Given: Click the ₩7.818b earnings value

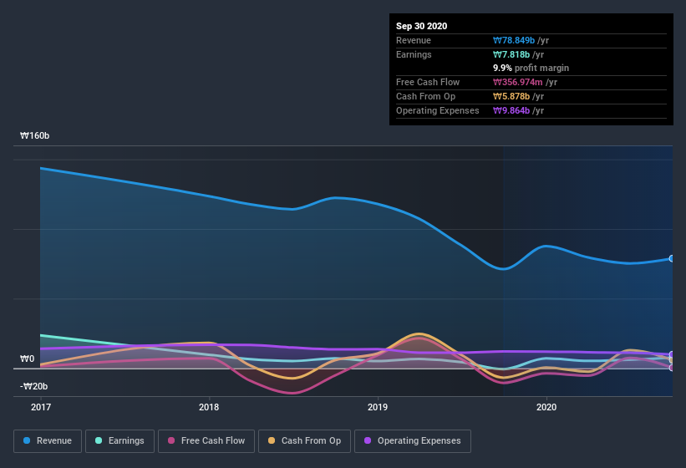Looking at the screenshot, I should [x=511, y=54].
